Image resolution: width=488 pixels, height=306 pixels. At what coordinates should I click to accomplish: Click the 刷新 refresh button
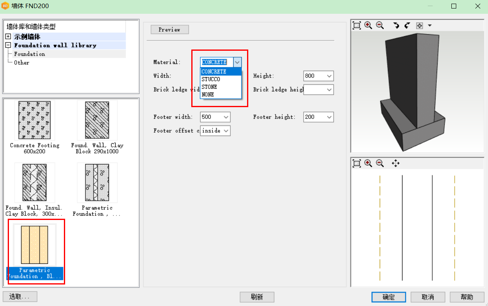coord(257,297)
